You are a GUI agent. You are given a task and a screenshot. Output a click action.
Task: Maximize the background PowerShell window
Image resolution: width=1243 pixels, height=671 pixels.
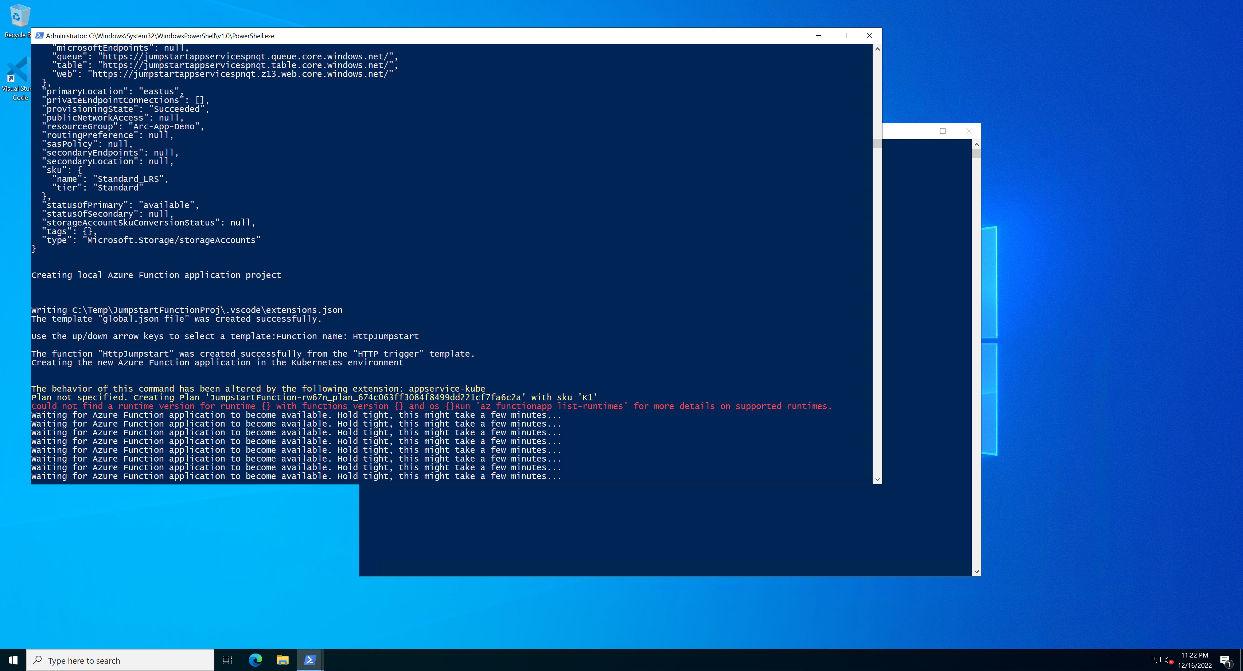coord(943,131)
